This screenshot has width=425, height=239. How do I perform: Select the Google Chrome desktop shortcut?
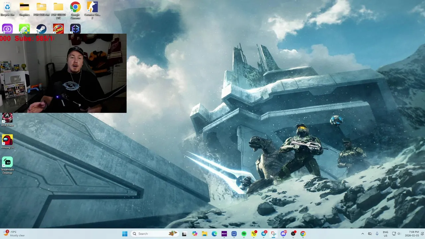point(75,10)
